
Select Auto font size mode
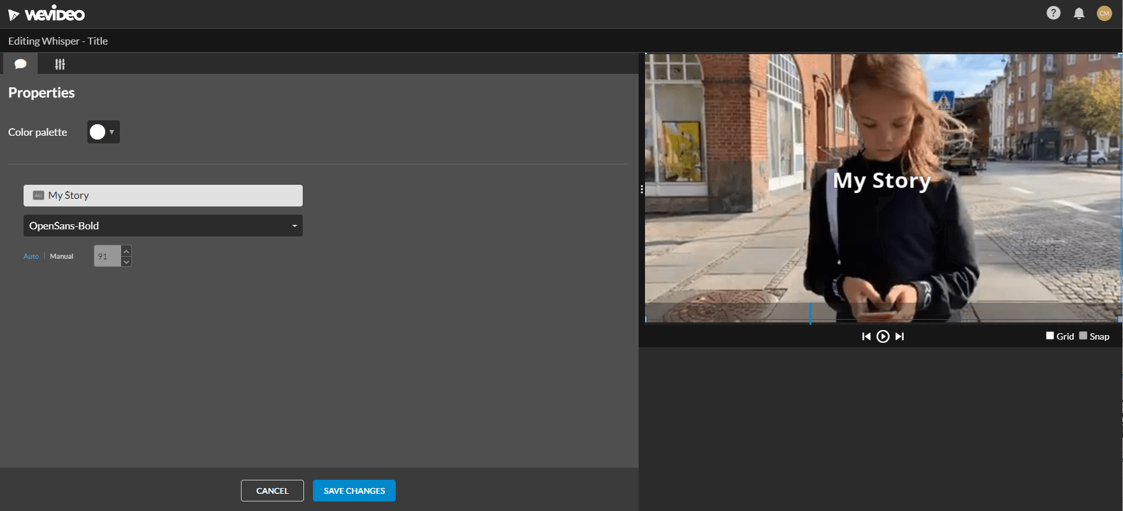click(31, 256)
